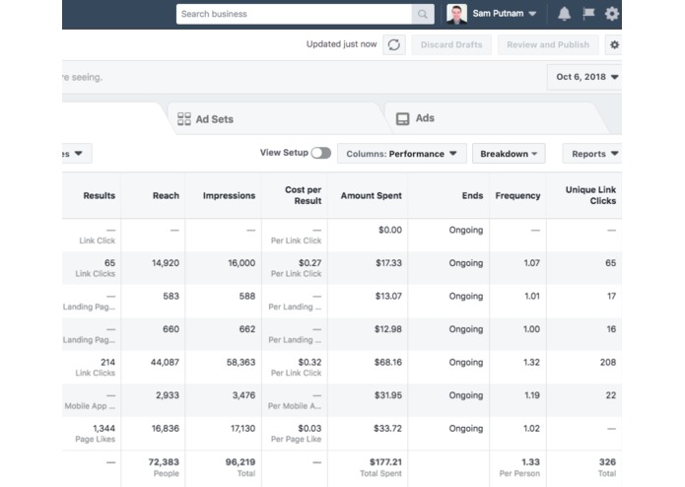Open the Oct 6, 2018 date picker
This screenshot has height=487, width=685.
tap(584, 77)
